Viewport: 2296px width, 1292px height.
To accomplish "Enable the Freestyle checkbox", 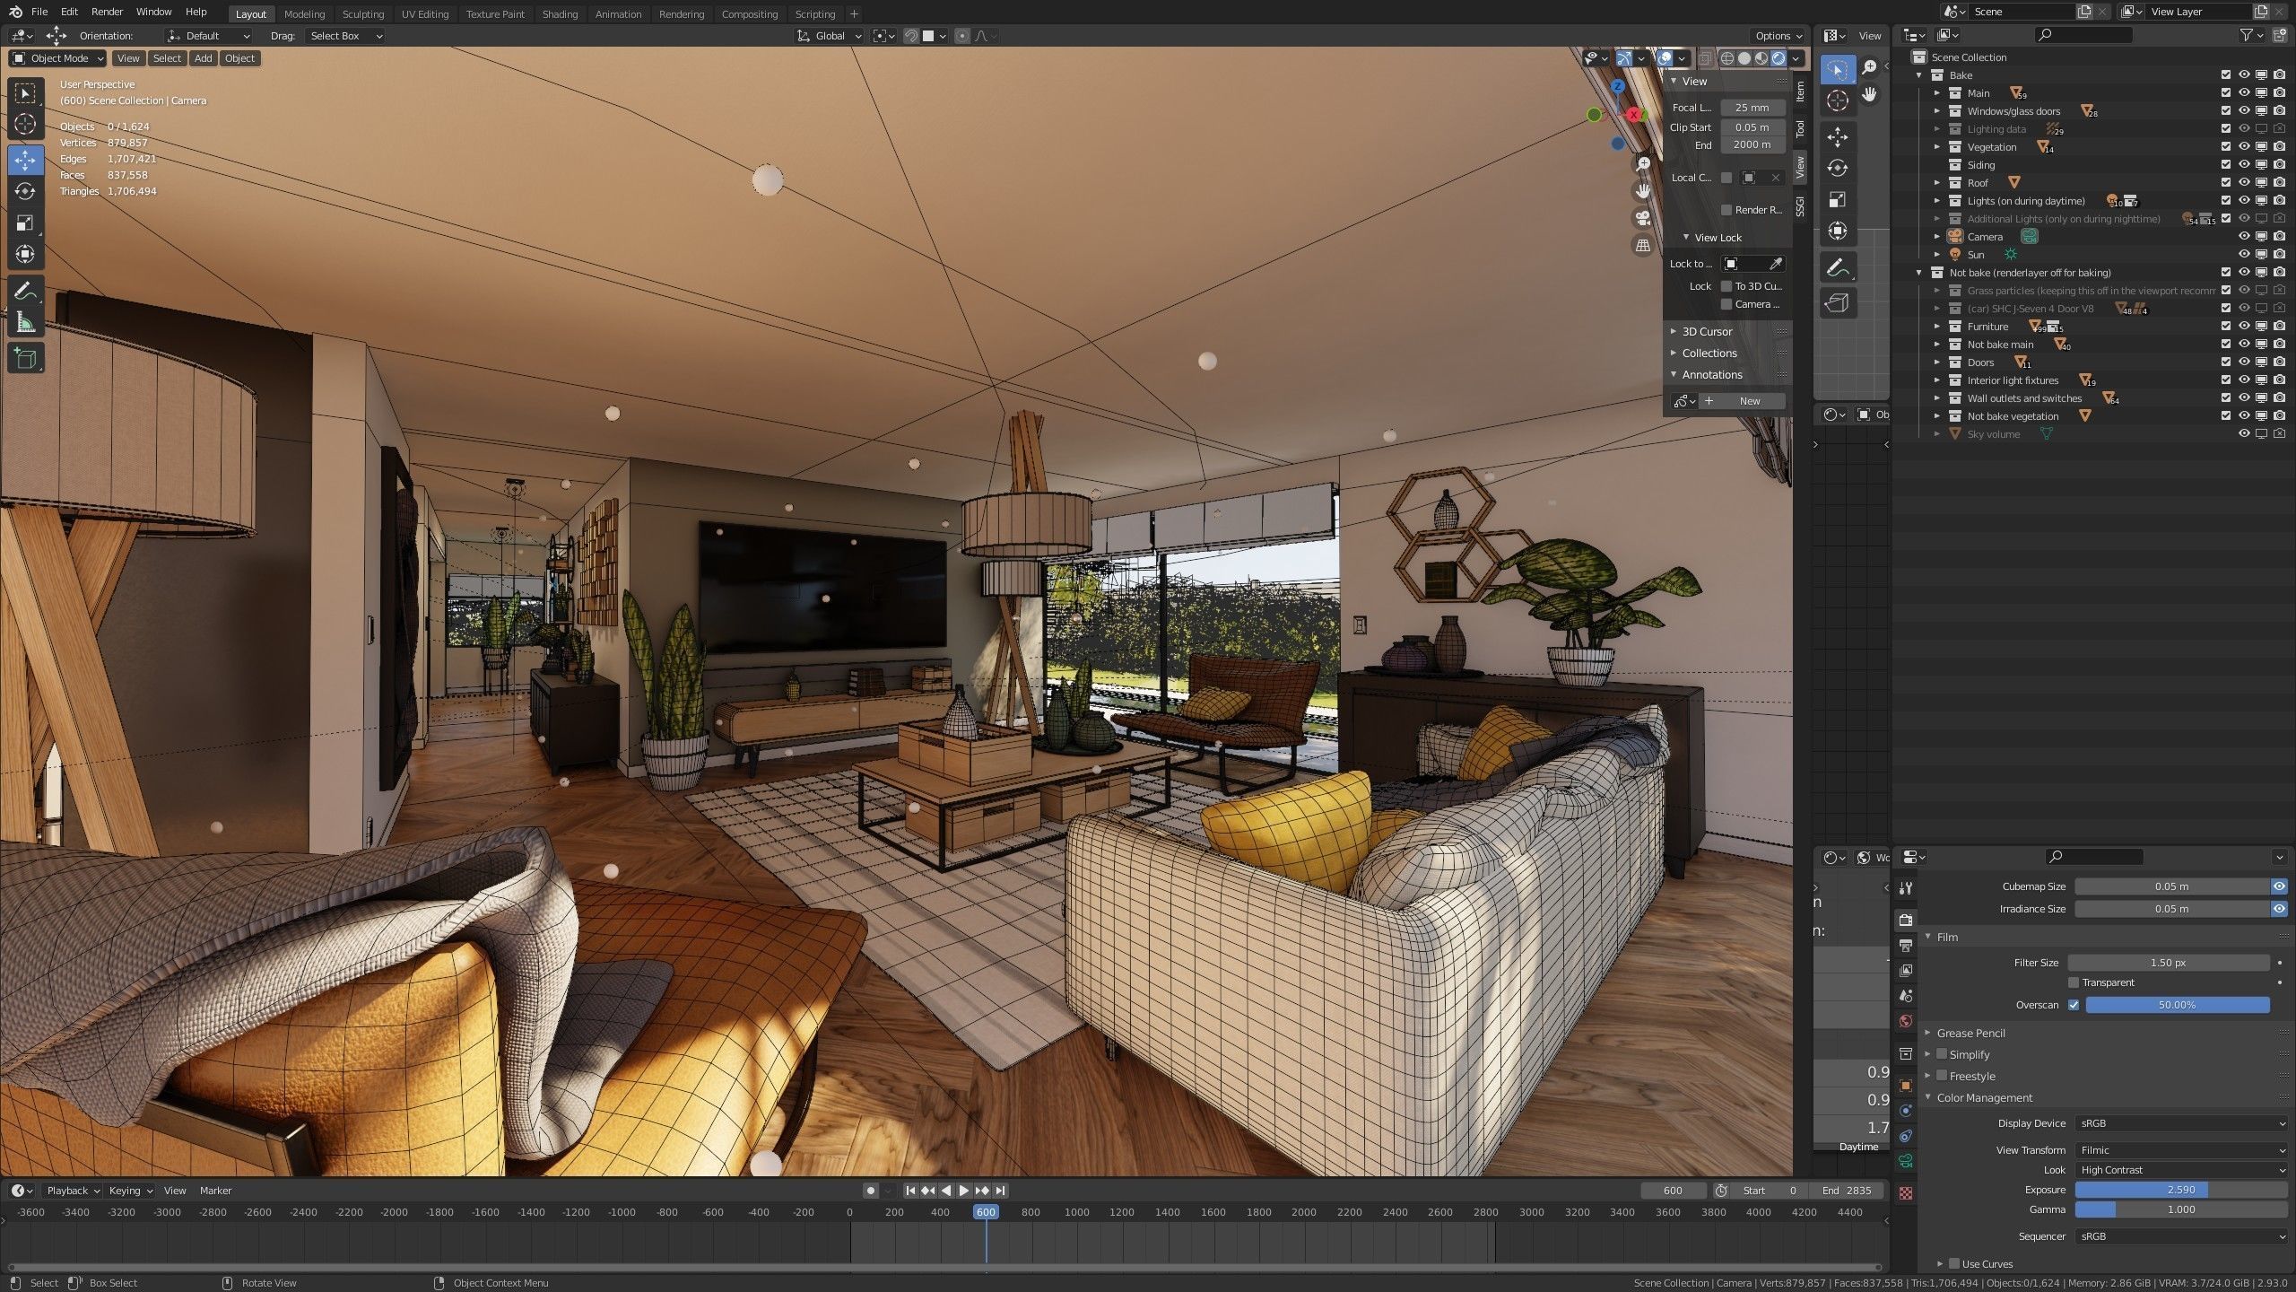I will pyautogui.click(x=1942, y=1076).
